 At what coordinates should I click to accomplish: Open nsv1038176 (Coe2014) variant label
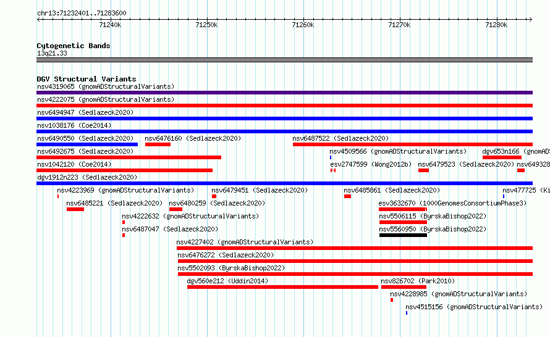[x=74, y=125]
